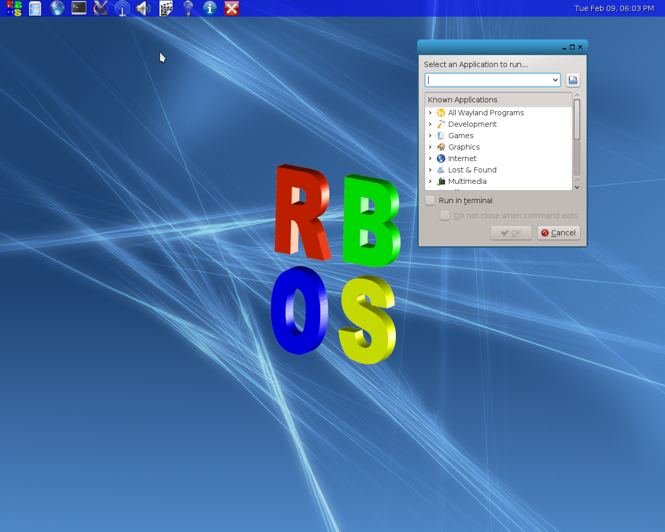Expand the Internet category arrow
The height and width of the screenshot is (532, 665).
430,158
